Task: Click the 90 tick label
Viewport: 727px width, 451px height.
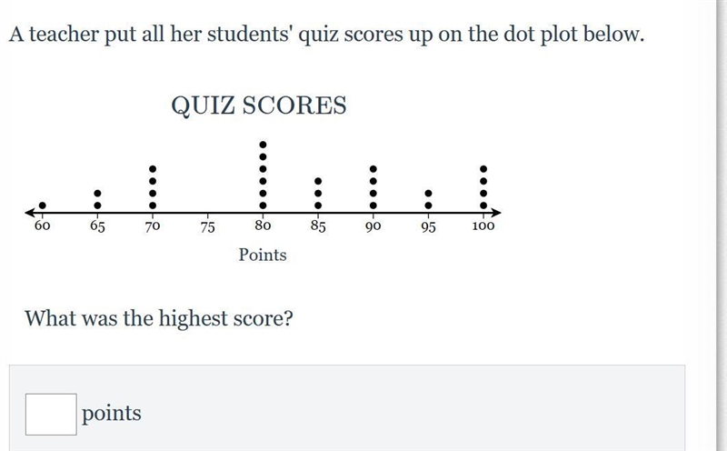Action: pos(373,226)
